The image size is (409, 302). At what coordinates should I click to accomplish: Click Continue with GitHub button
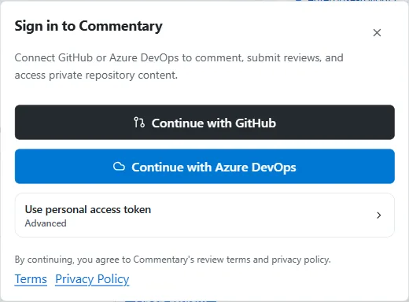[204, 122]
